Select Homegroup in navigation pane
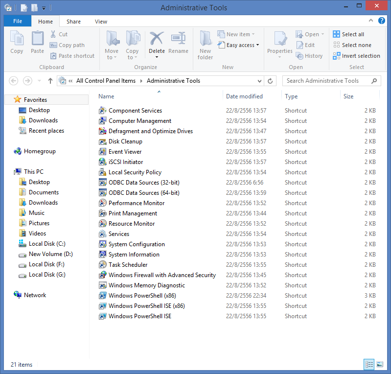391x374 pixels. [40, 151]
